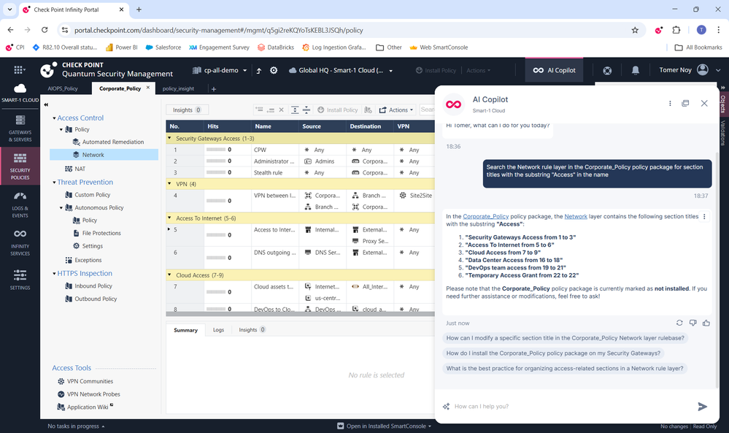This screenshot has width=729, height=433.
Task: Give thumbs down to Copilot answer
Action: (x=693, y=323)
